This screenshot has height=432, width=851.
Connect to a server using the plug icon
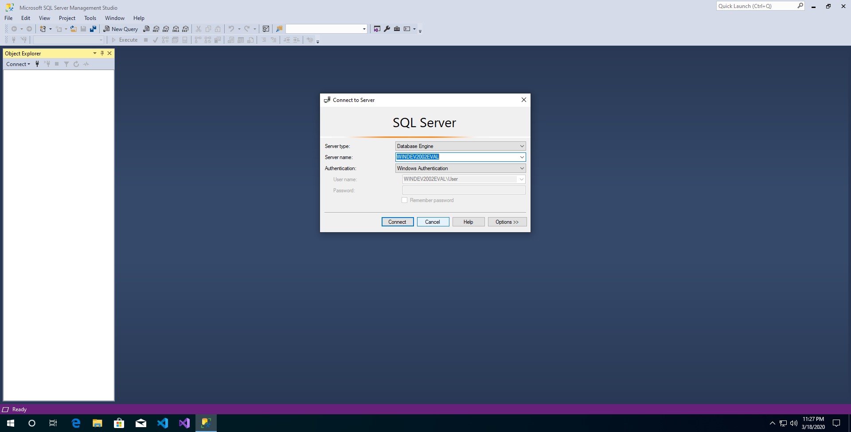(x=37, y=64)
